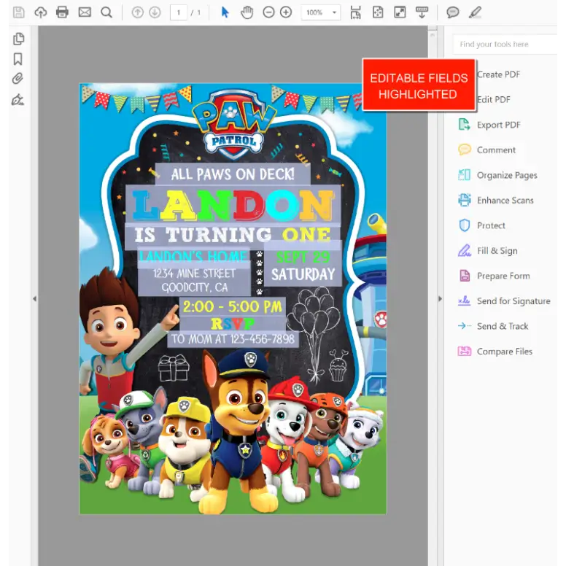Click the fit one full page icon
The width and height of the screenshot is (566, 566).
[378, 12]
